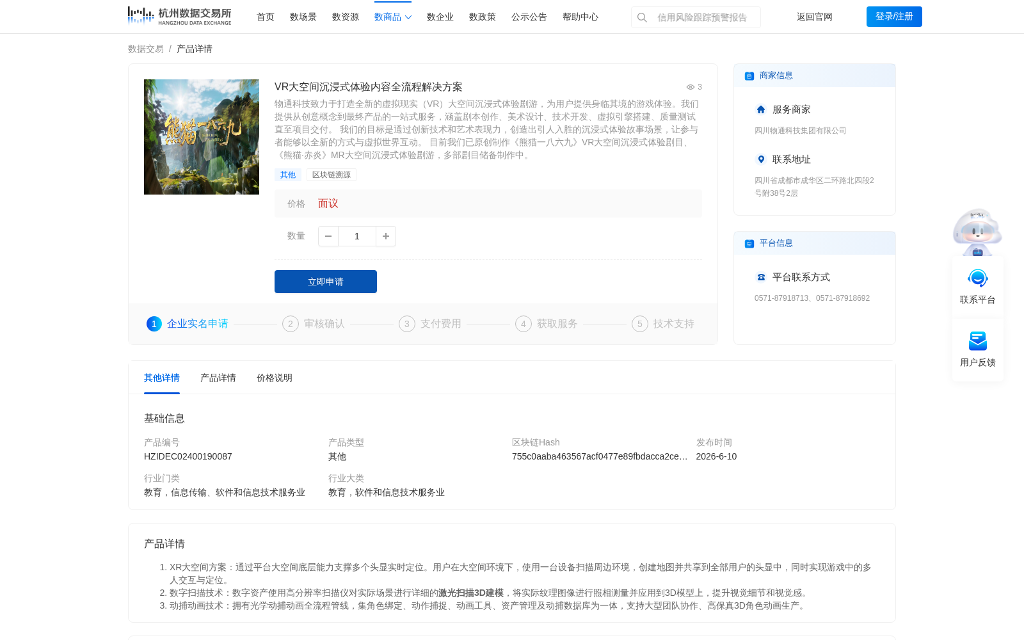1024x640 pixels.
Task: Click the 用户反馈 mailbox icon
Action: tap(978, 341)
